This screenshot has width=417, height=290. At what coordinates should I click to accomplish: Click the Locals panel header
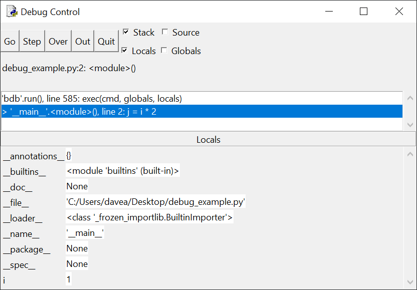pyautogui.click(x=209, y=140)
